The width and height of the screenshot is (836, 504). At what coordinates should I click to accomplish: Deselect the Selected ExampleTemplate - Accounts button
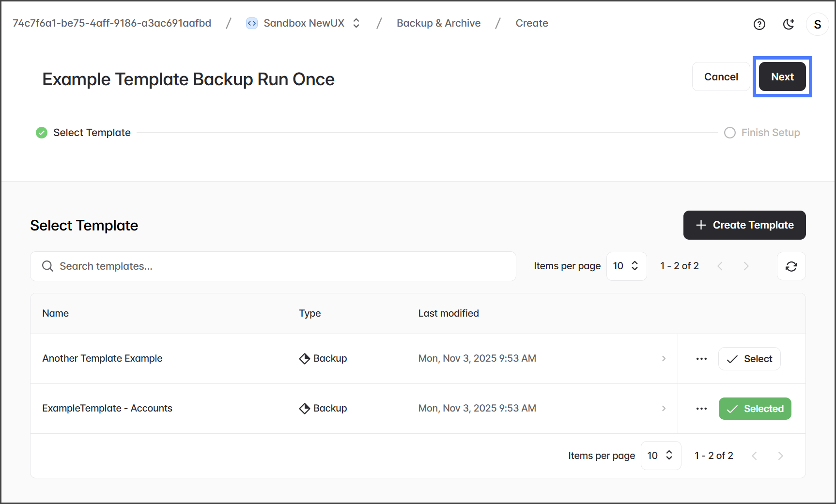[x=755, y=409]
